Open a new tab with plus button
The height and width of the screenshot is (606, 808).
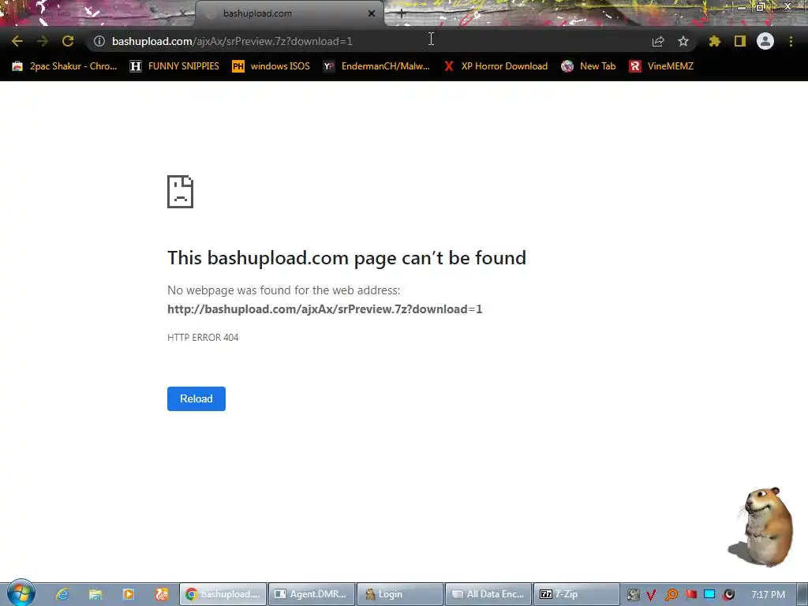point(402,14)
